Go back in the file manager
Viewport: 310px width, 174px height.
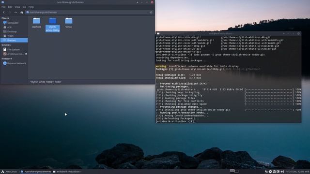click(x=4, y=12)
